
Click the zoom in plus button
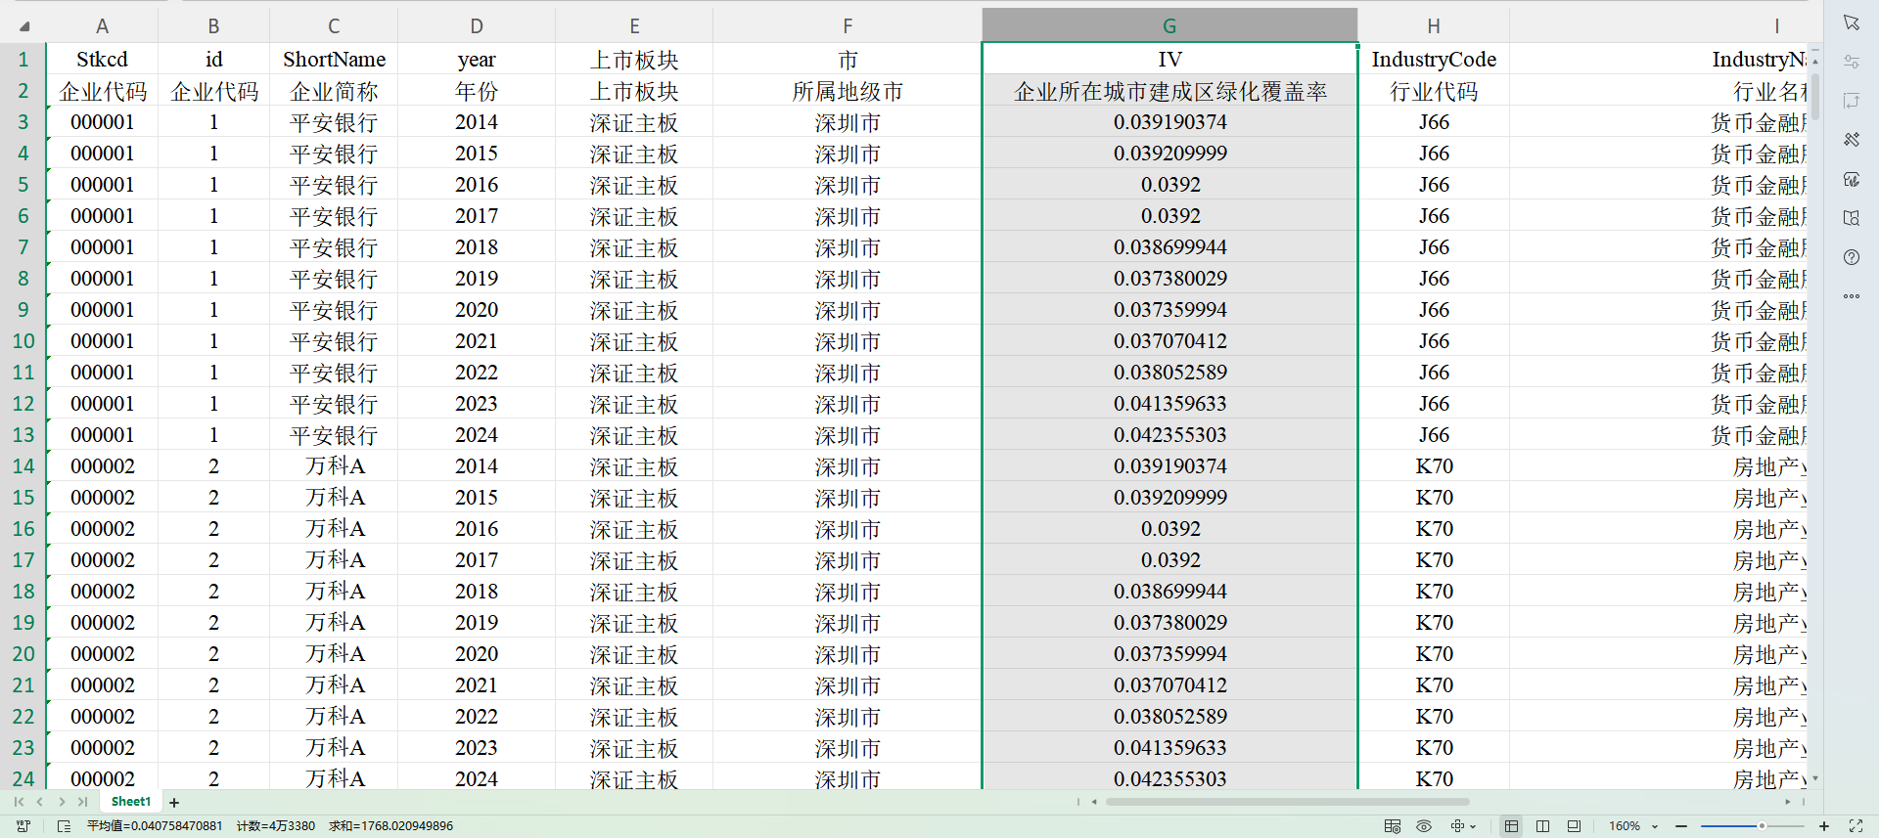coord(1824,826)
